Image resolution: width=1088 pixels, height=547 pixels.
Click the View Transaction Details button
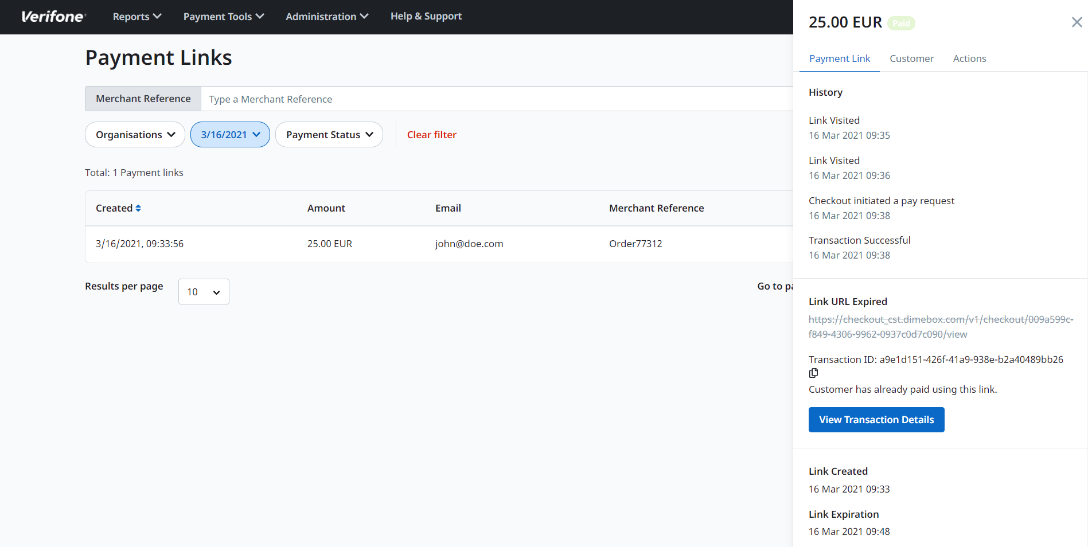[x=876, y=419]
